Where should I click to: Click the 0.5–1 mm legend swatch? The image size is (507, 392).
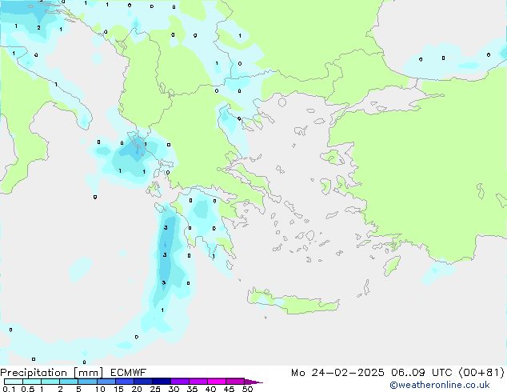pos(32,382)
